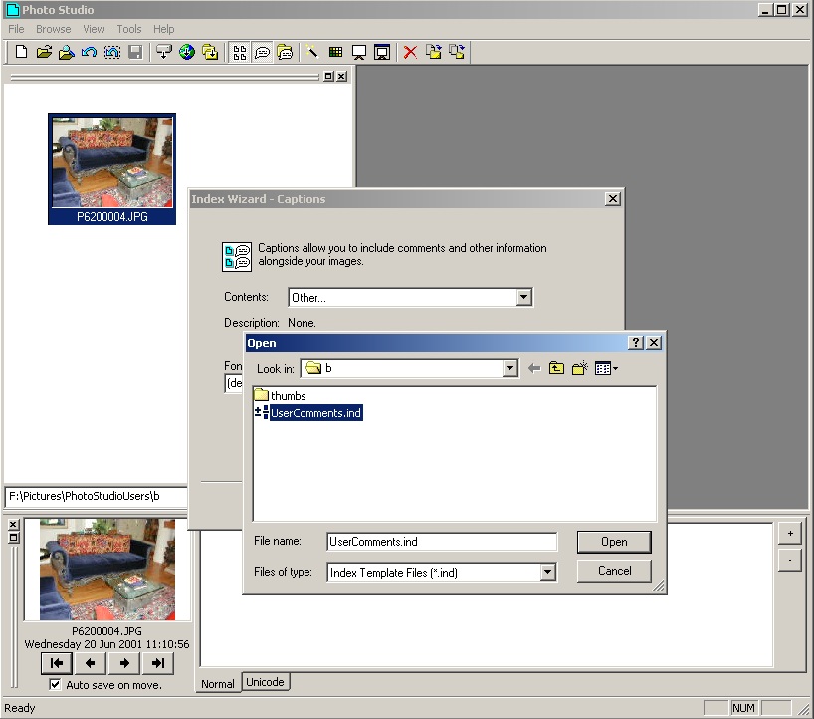Expand the Contents dropdown
This screenshot has width=814, height=719.
coord(523,297)
